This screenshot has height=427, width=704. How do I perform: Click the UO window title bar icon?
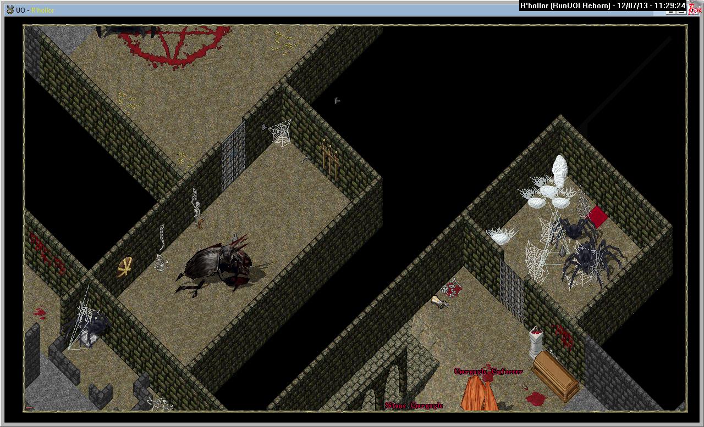point(10,10)
